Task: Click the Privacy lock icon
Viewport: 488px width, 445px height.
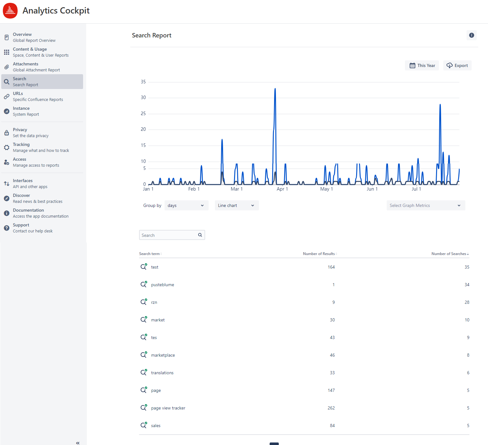Action: [7, 133]
